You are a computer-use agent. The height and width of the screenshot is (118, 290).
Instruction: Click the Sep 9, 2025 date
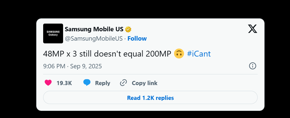tap(86, 66)
